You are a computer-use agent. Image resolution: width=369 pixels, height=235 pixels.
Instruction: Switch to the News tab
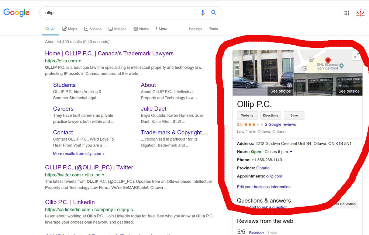[x=141, y=29]
